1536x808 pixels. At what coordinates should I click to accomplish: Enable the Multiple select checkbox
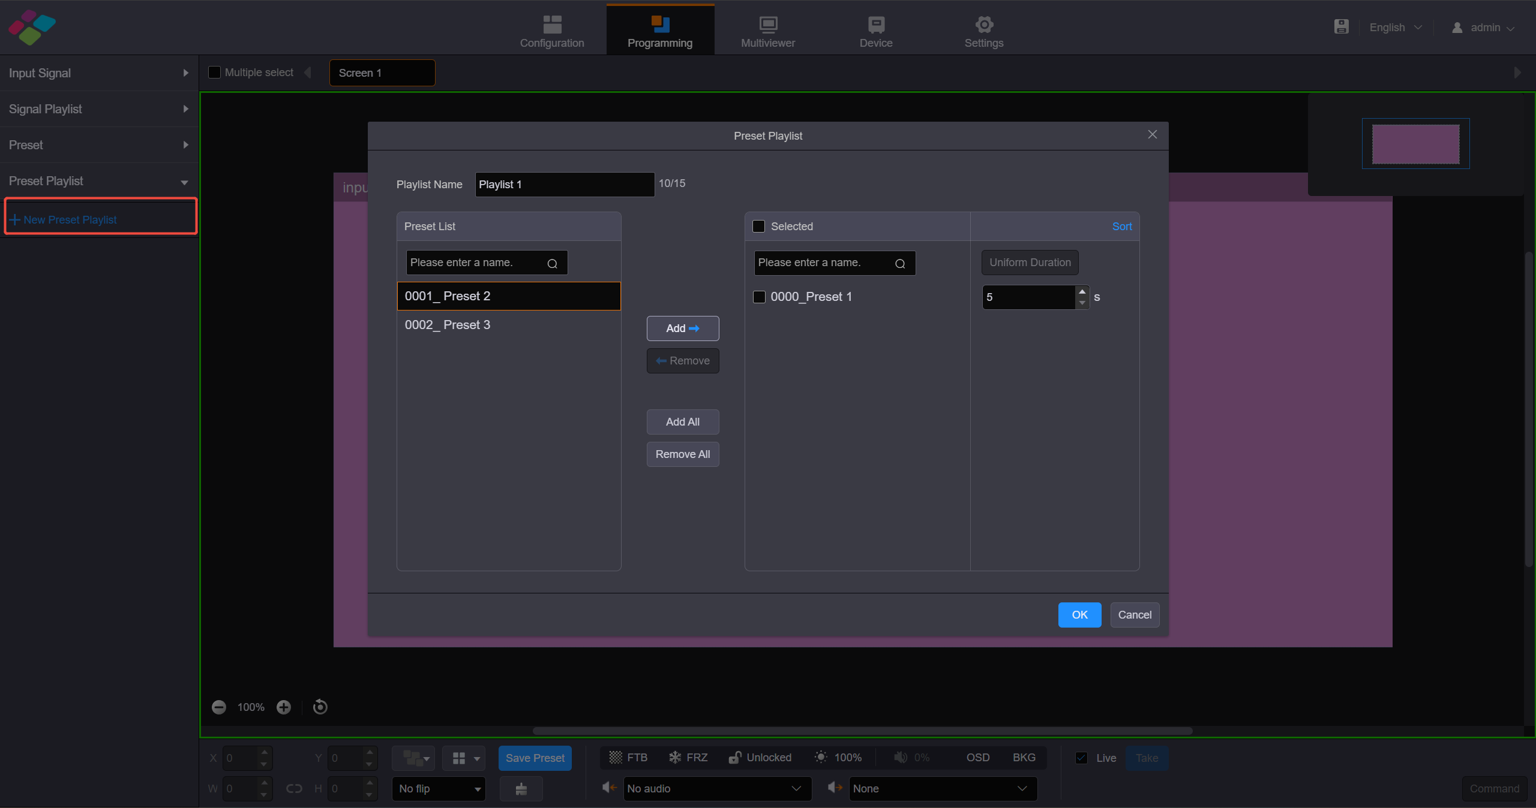[x=214, y=72]
